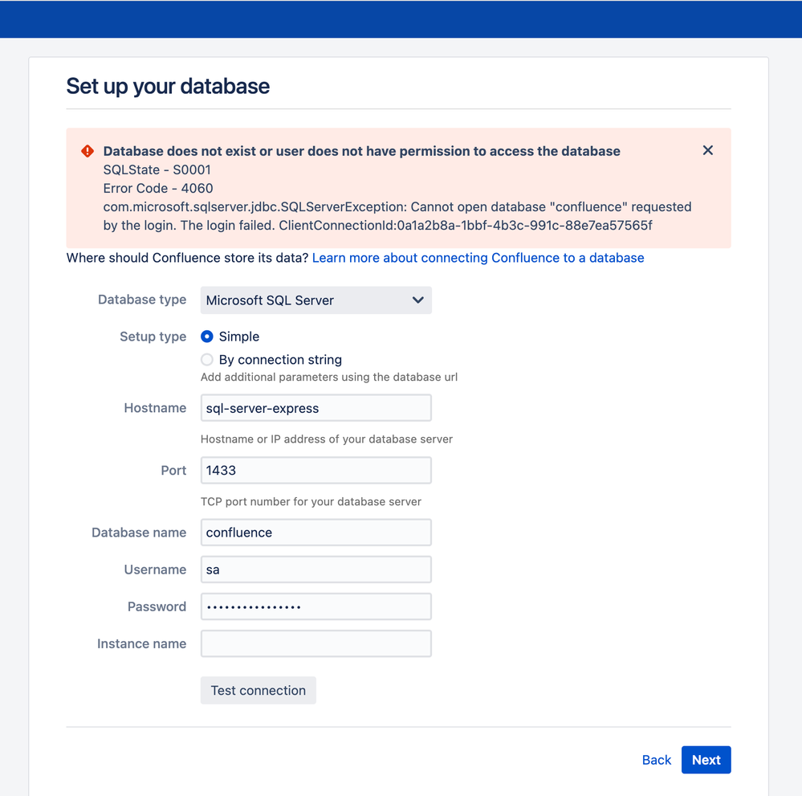The width and height of the screenshot is (802, 796).
Task: Click the Set up your database heading
Action: point(168,86)
